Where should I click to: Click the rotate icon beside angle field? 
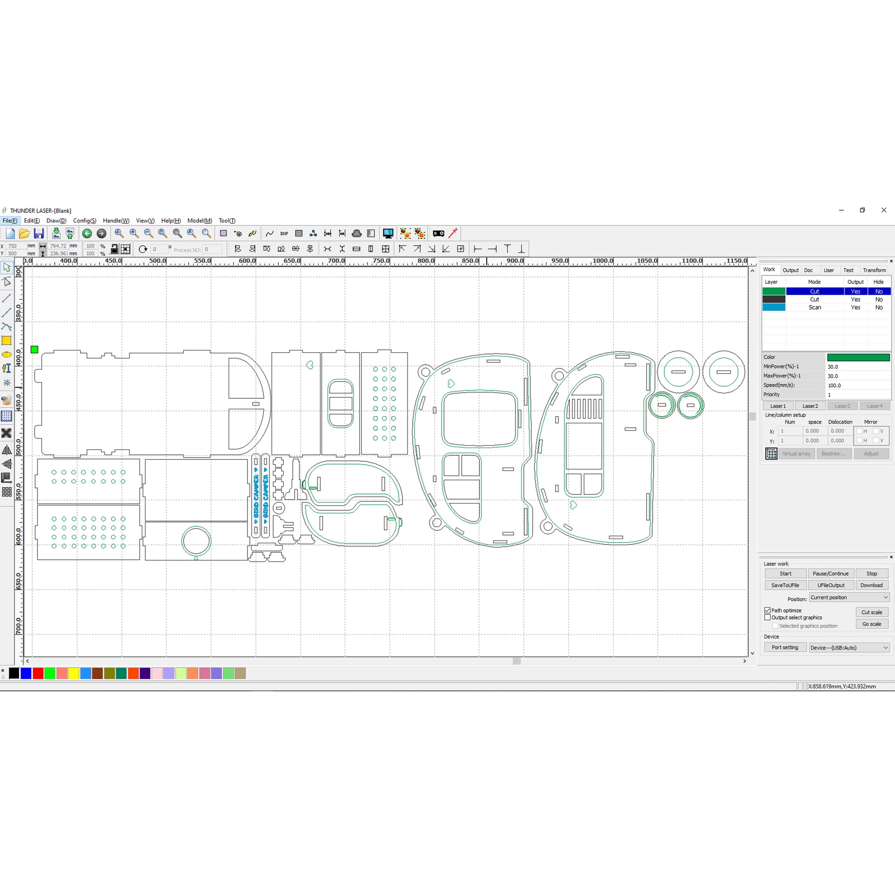pos(143,249)
